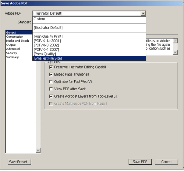Open the Security settings category
The height and width of the screenshot is (171, 184).
[x=11, y=53]
